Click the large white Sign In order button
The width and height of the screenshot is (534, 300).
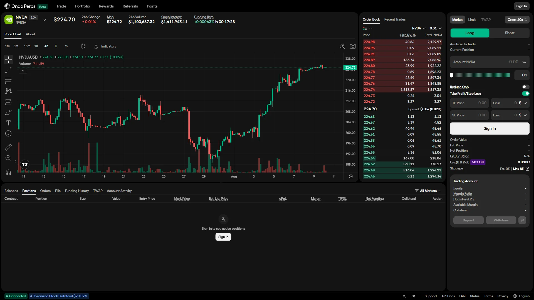coord(489,129)
